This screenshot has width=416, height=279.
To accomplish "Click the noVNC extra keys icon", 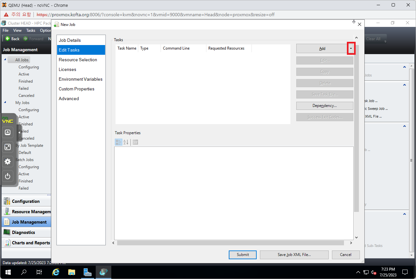I will pyautogui.click(x=8, y=132).
